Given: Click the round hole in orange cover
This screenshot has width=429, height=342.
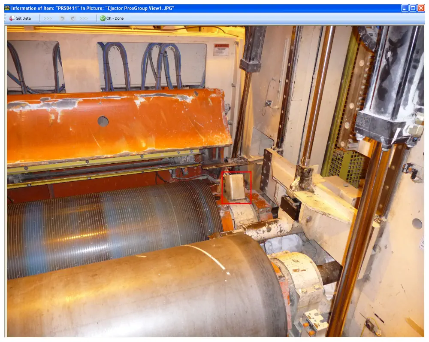Looking at the screenshot, I should tap(103, 122).
